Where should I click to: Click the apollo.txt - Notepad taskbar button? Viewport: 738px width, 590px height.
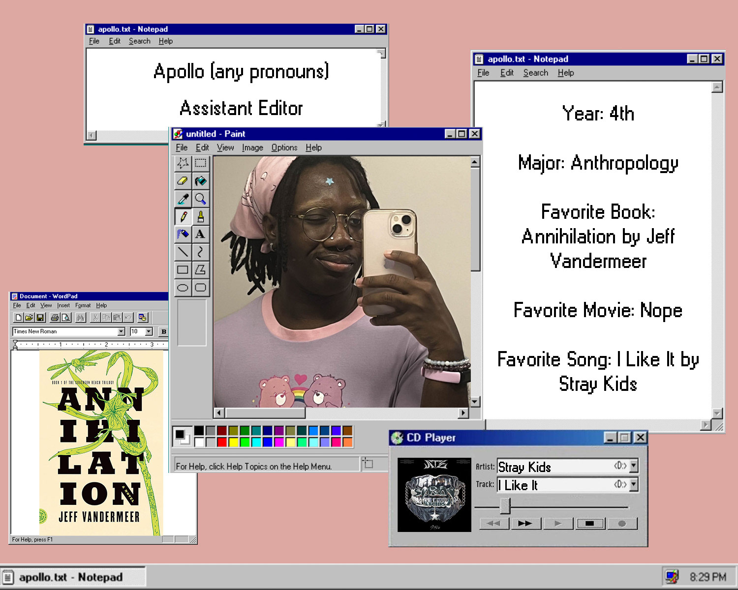coord(73,577)
